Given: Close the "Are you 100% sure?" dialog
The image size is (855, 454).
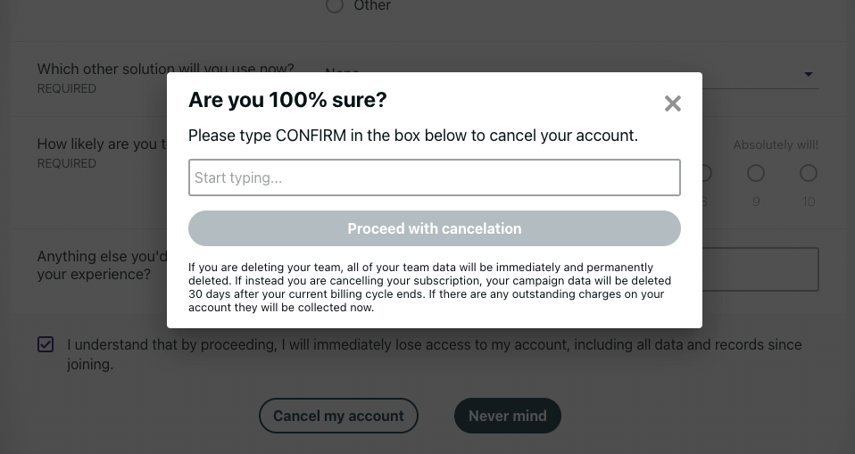Looking at the screenshot, I should pyautogui.click(x=673, y=104).
